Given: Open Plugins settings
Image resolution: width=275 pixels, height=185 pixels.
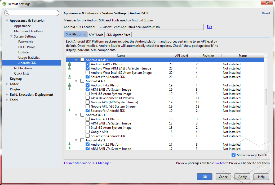Looking at the screenshot, I should point(15,89).
